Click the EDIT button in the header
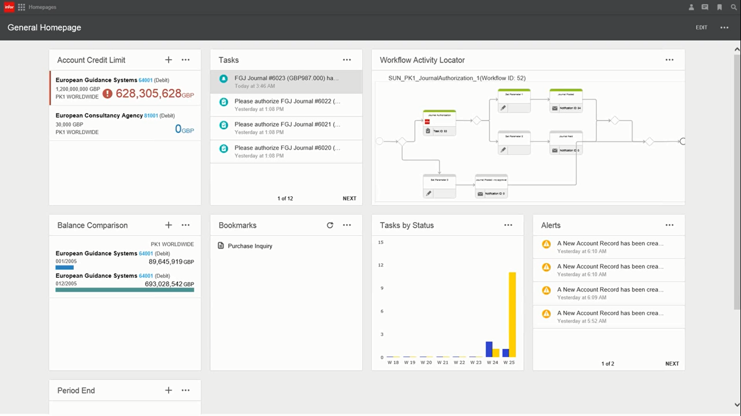The height and width of the screenshot is (416, 741). pos(701,27)
